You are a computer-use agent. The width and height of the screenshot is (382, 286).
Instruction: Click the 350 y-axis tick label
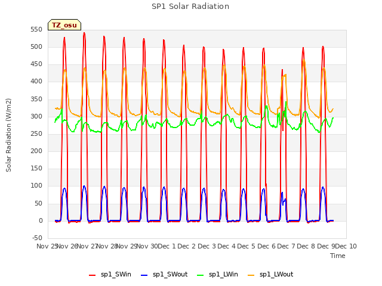pos(36,100)
